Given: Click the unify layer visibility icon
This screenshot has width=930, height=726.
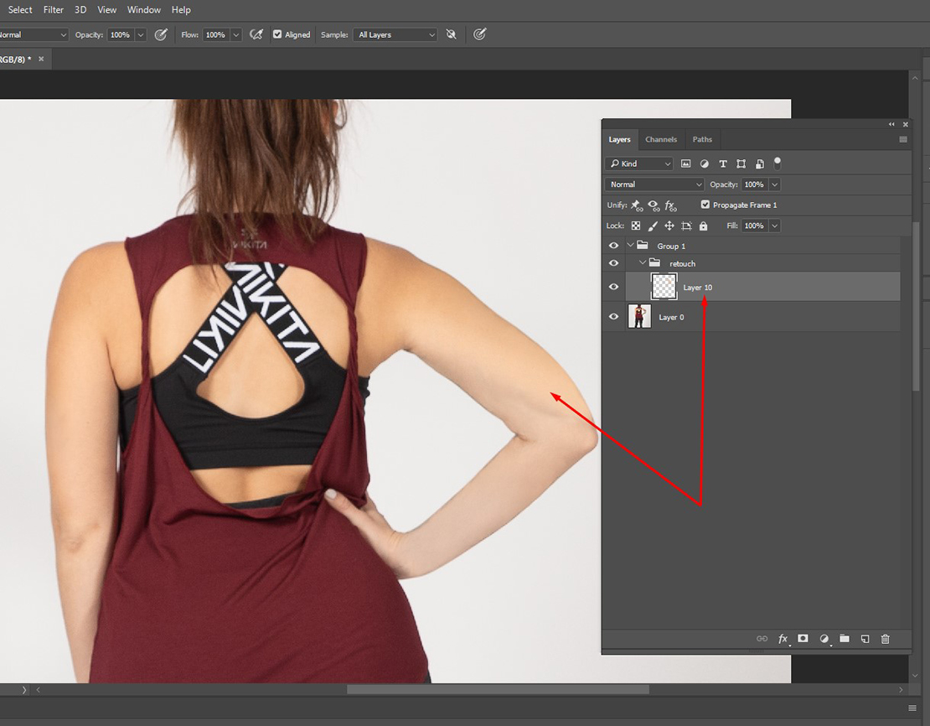Looking at the screenshot, I should (x=654, y=205).
